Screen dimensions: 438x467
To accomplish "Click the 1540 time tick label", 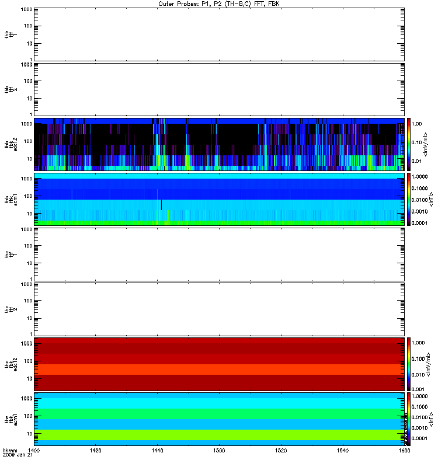I will pyautogui.click(x=343, y=450).
